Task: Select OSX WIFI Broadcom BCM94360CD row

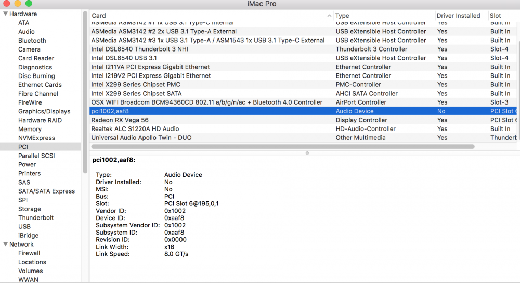Action: coord(303,102)
